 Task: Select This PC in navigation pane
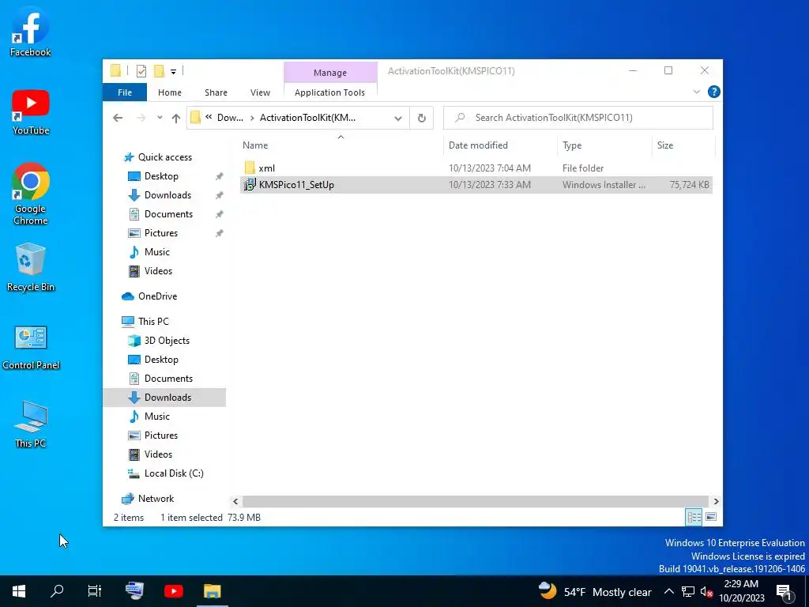(x=153, y=322)
